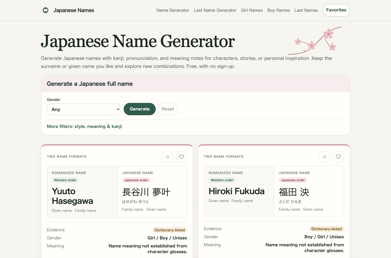This screenshot has height=258, width=391.
Task: Click the Generate a Japanese full name heading
Action: tap(90, 84)
